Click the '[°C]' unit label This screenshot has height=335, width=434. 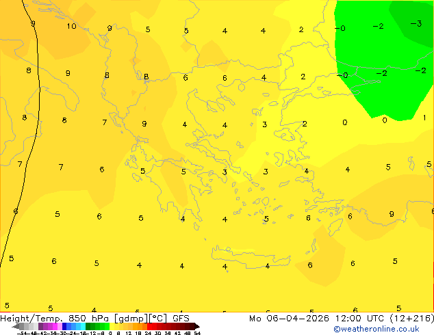158,319
